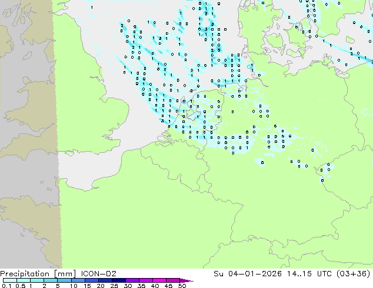Select the 0.1–0.5 mm palest legend swatch
The height and width of the screenshot is (288, 373).
pos(10,280)
